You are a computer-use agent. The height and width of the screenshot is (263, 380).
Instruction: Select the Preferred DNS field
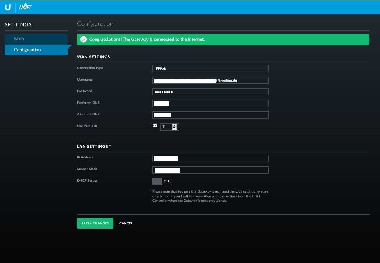tap(210, 104)
